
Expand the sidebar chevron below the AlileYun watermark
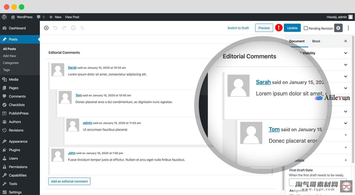[346, 112]
